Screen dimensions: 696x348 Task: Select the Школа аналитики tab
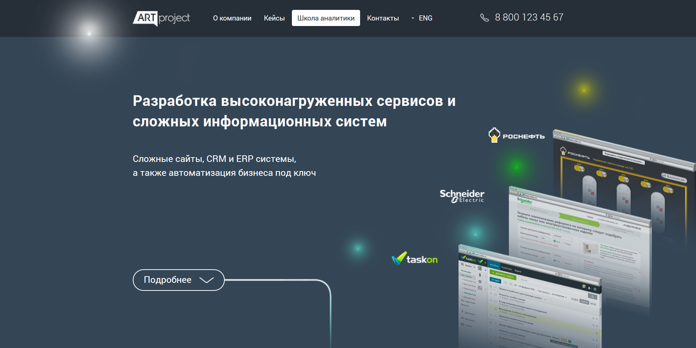[x=326, y=18]
